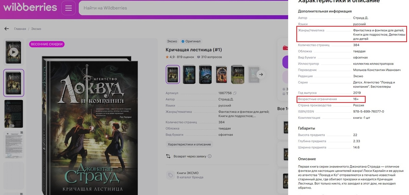Click the 'Оригинал' verified badge
Image resolution: width=409 pixels, height=195 pixels.
click(192, 41)
